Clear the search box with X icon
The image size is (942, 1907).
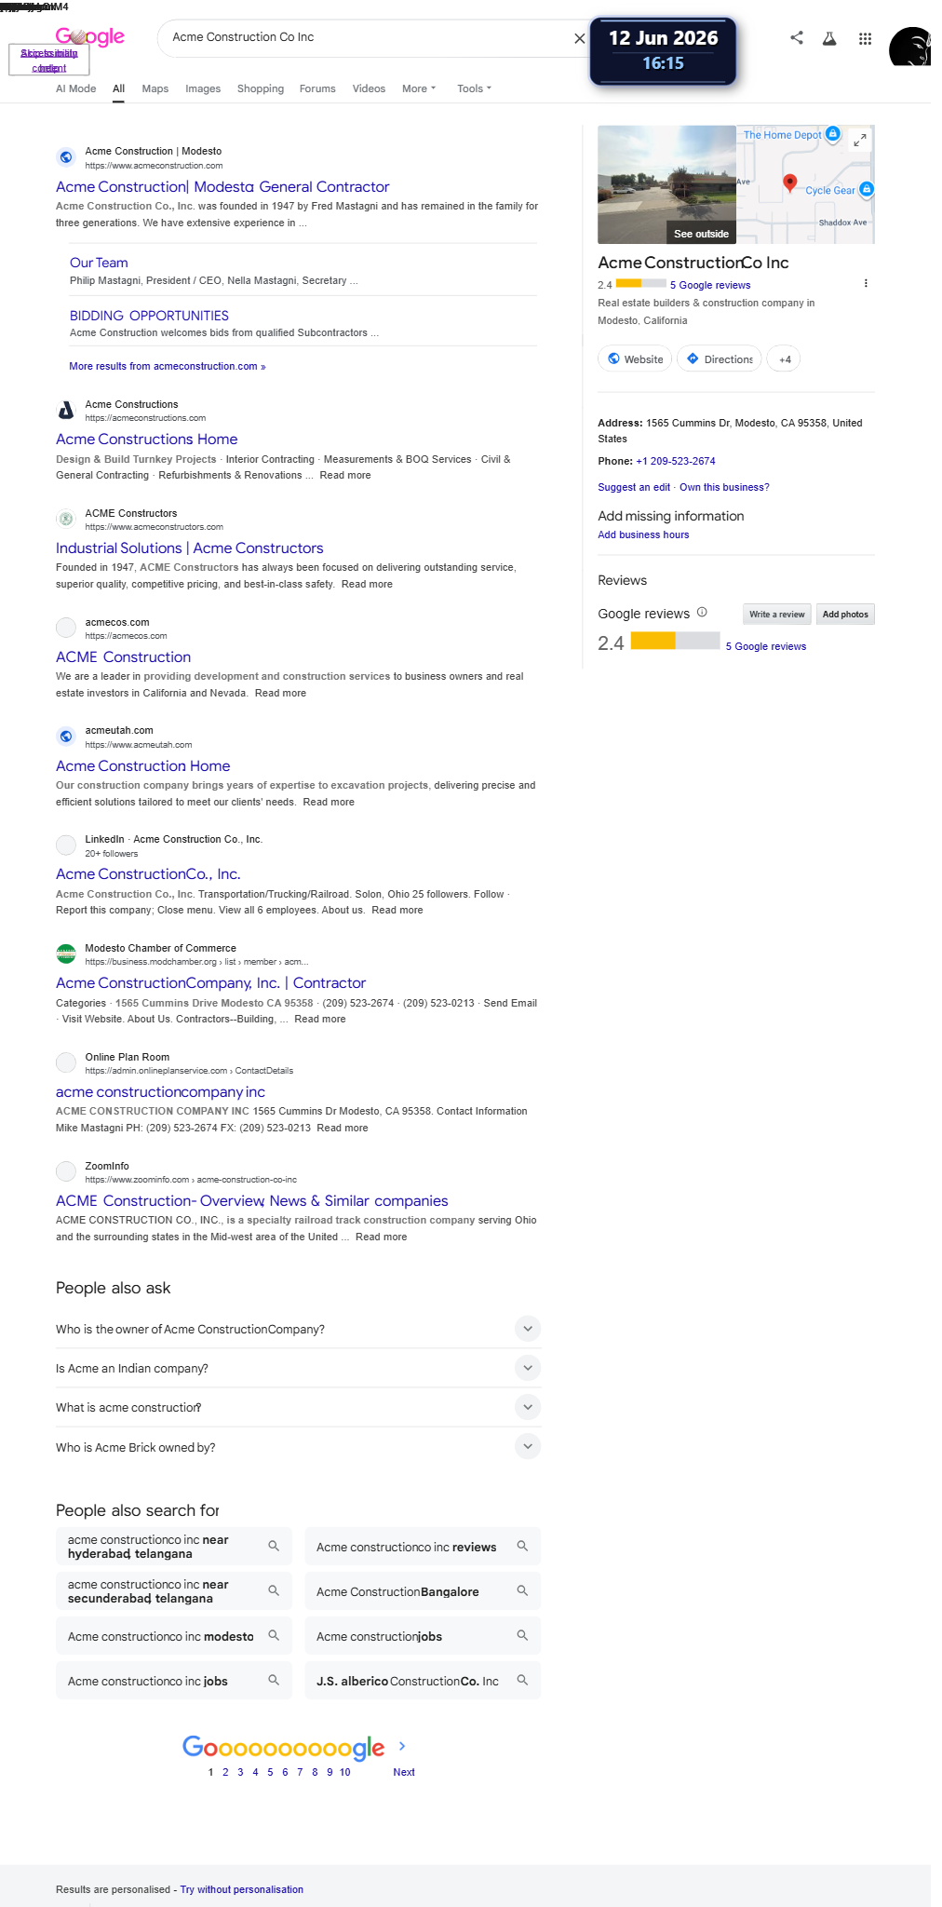579,38
